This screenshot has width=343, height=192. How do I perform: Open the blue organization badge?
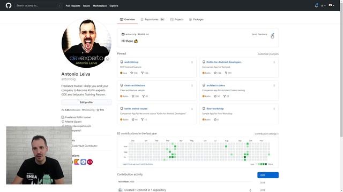click(x=84, y=162)
